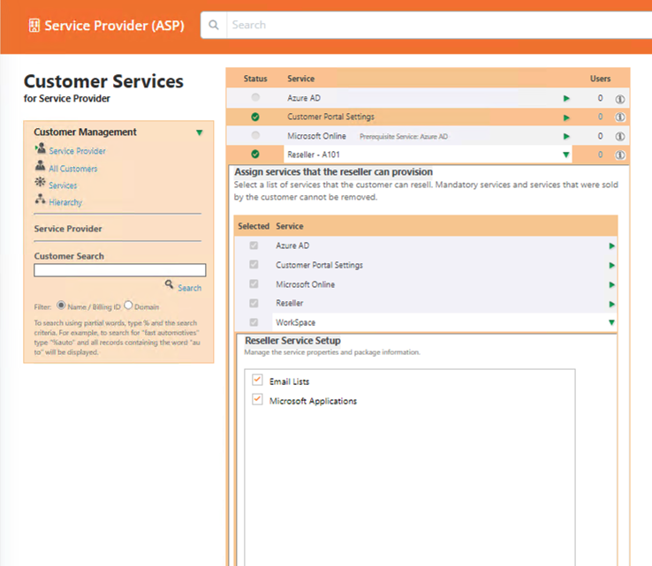Toggle the Microsoft Online selected checkbox

point(254,283)
